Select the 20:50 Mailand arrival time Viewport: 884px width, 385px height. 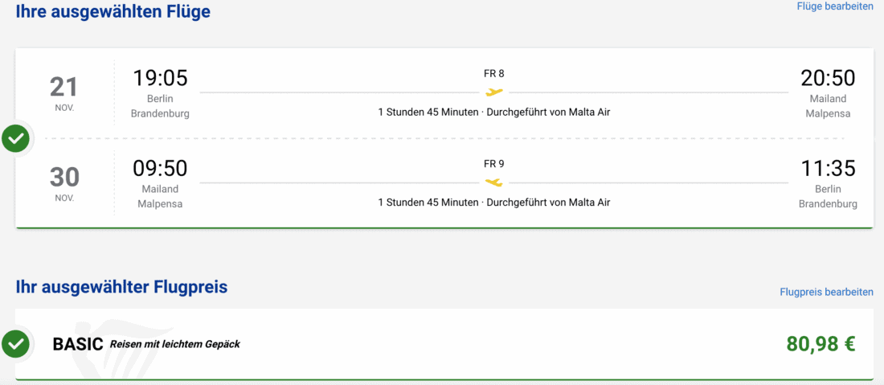828,78
